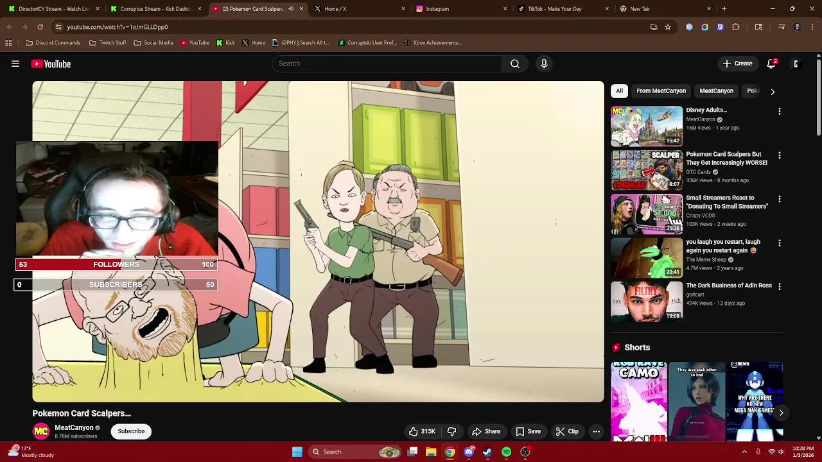Select the All filter chip

click(x=619, y=91)
